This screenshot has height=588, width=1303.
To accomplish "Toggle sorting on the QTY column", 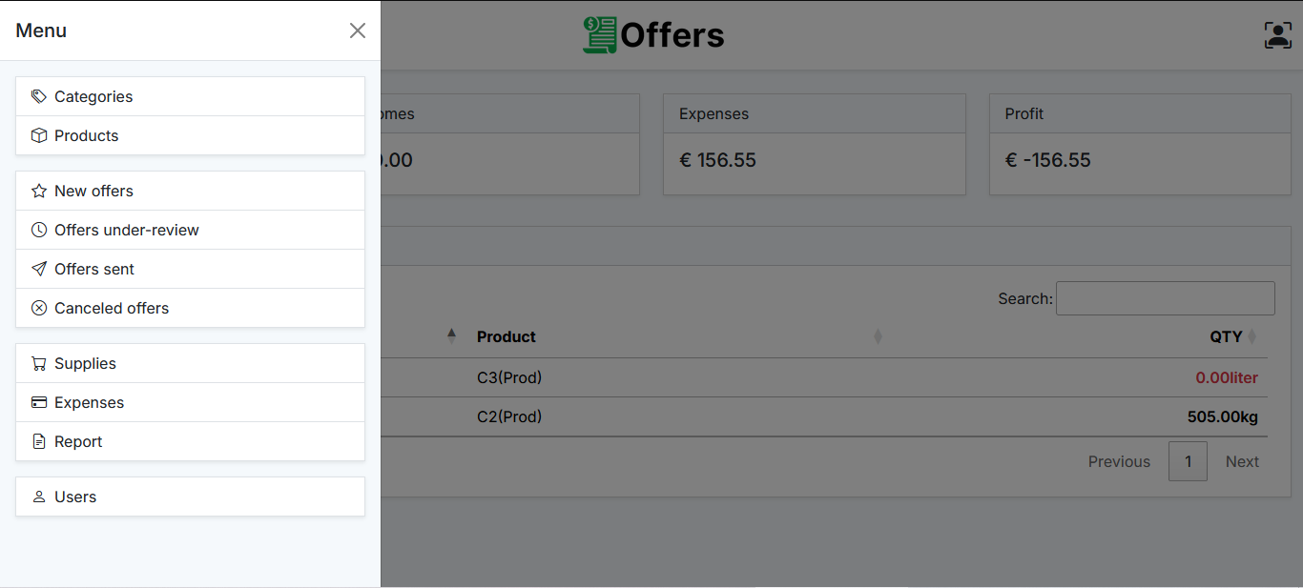I will point(1251,336).
